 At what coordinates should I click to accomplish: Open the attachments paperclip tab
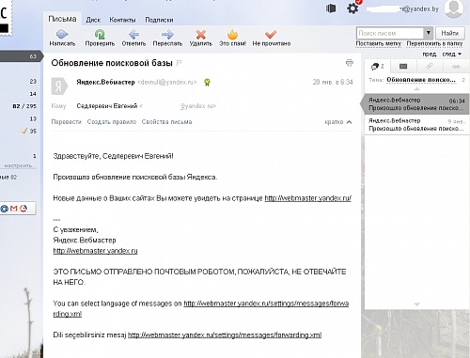click(x=430, y=67)
